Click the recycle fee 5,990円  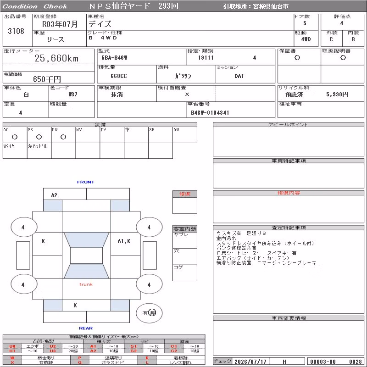pos(337,95)
